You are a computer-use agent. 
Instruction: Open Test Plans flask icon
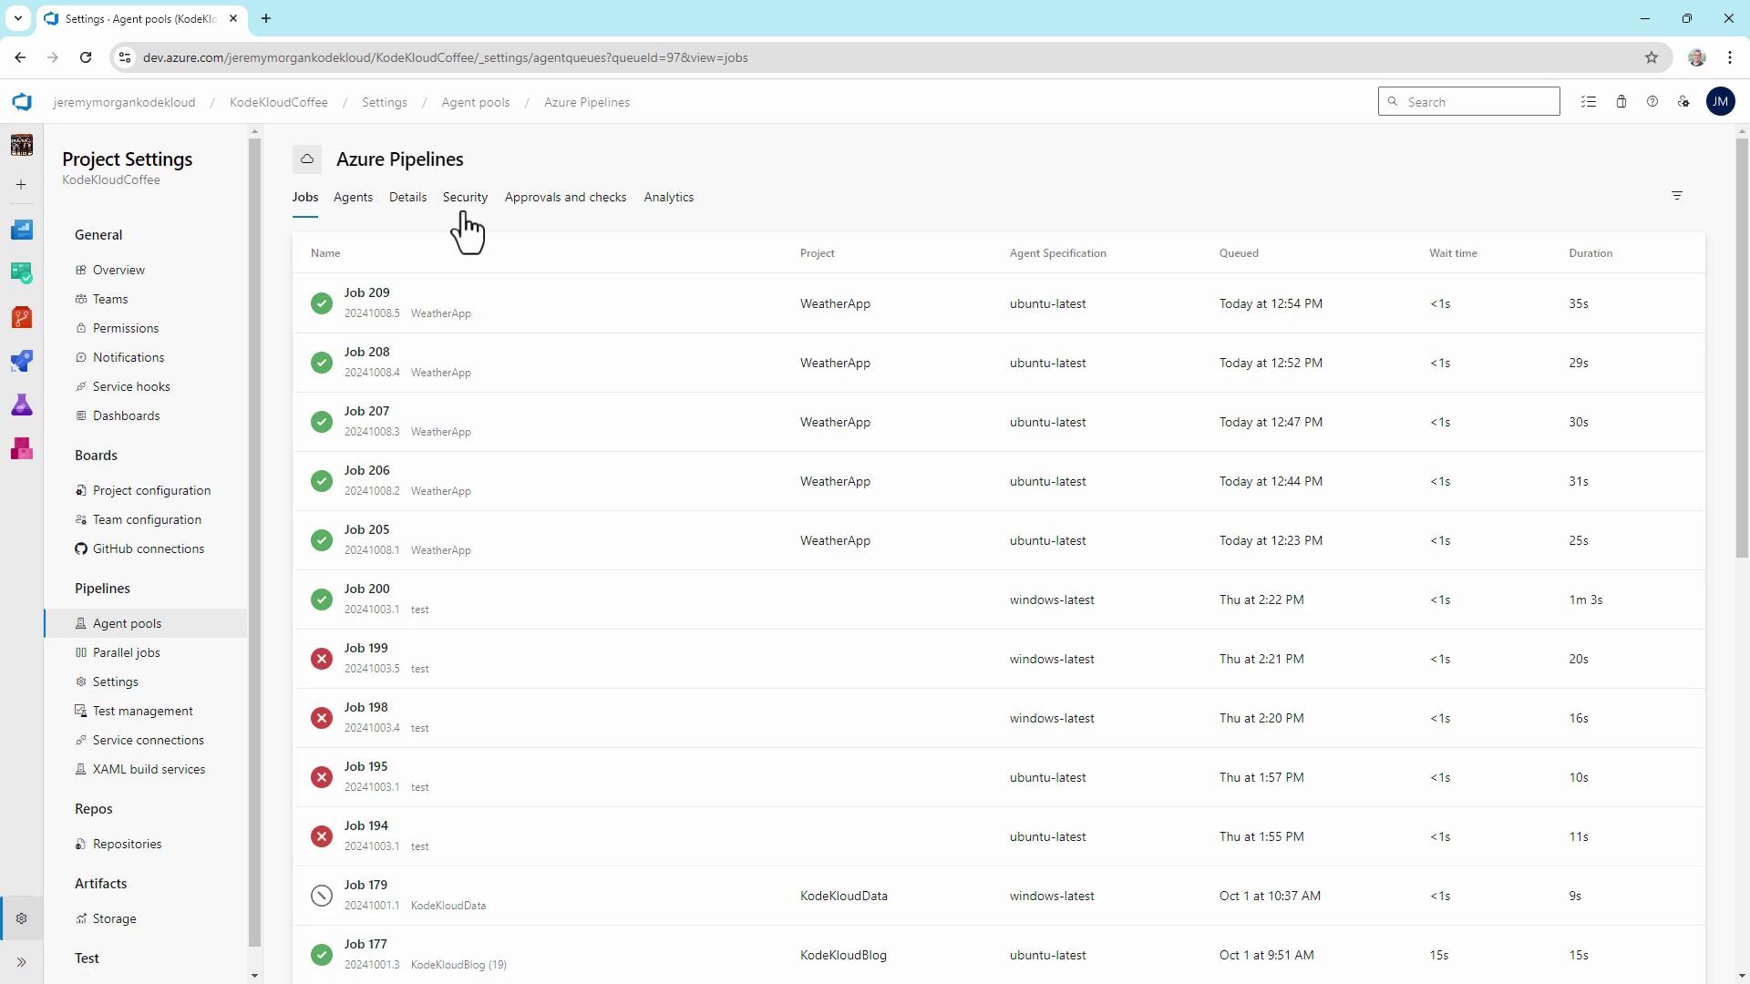pos(22,405)
